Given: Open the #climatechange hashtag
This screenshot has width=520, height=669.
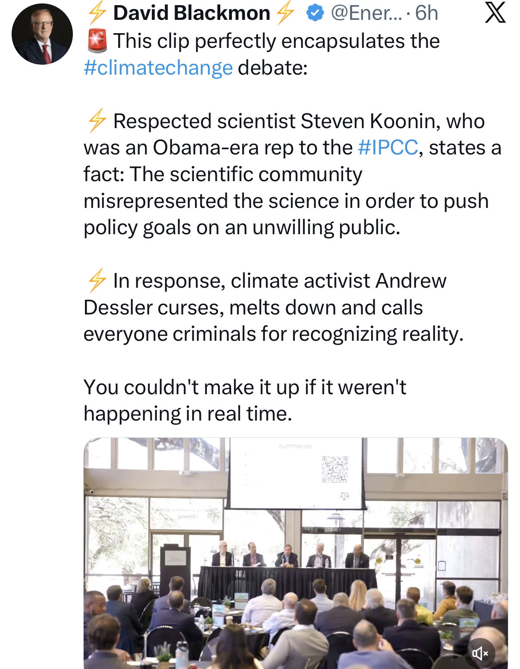Looking at the screenshot, I should 158,68.
